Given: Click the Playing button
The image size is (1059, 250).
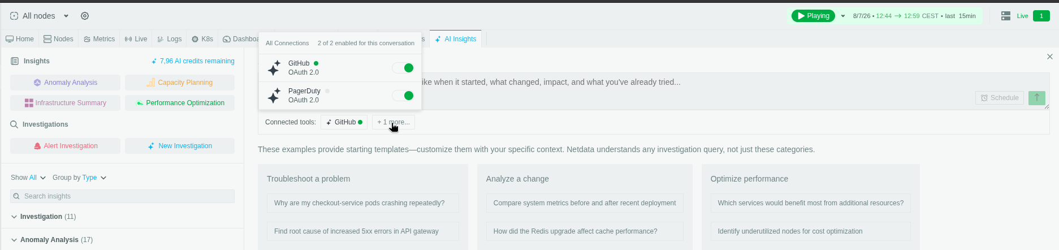Looking at the screenshot, I should coord(813,16).
